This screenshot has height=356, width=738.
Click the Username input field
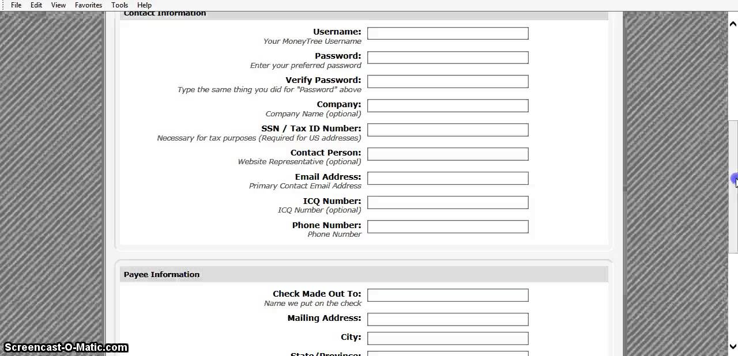click(448, 33)
